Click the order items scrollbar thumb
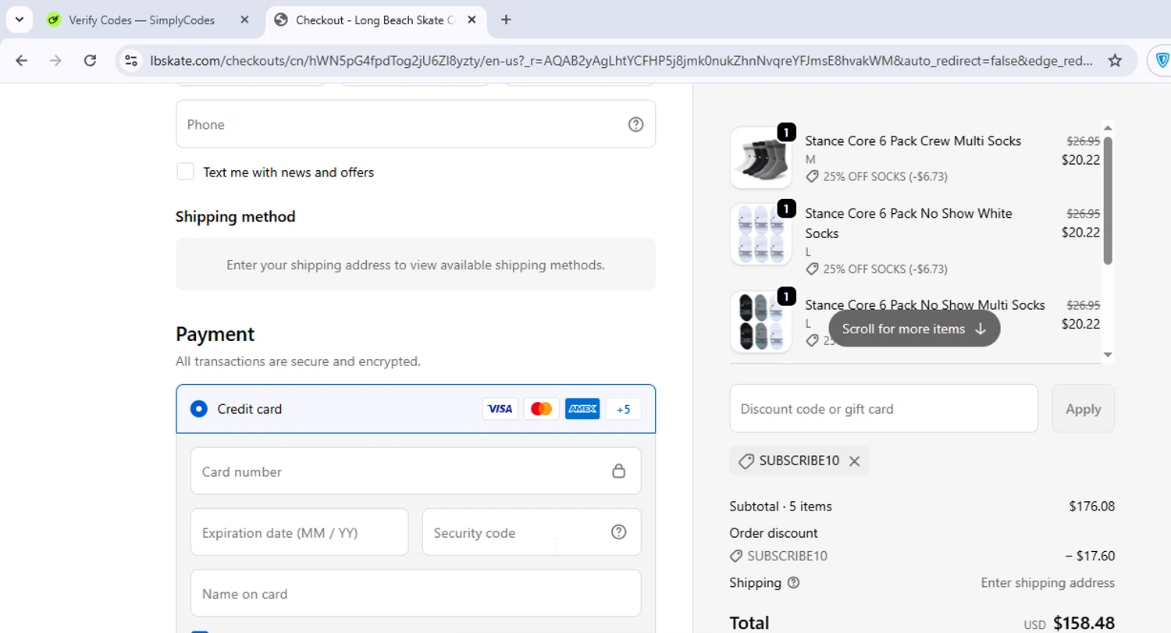This screenshot has height=633, width=1171. (1108, 201)
